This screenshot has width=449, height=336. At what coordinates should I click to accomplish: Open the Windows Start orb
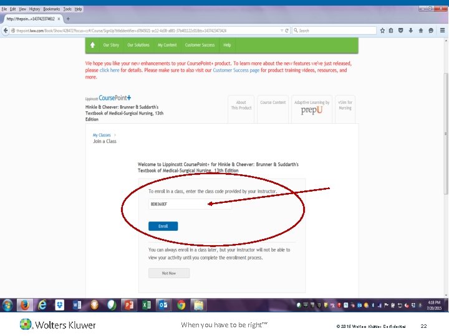pyautogui.click(x=7, y=305)
